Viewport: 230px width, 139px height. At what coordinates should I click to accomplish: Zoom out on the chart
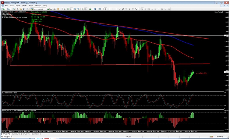[78, 9]
